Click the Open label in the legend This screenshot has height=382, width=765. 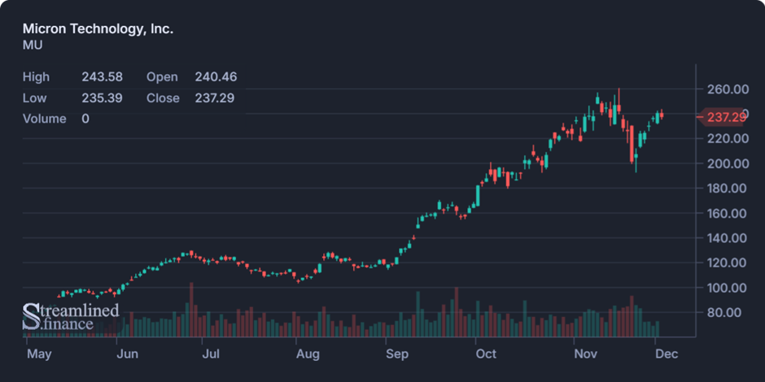(x=162, y=77)
